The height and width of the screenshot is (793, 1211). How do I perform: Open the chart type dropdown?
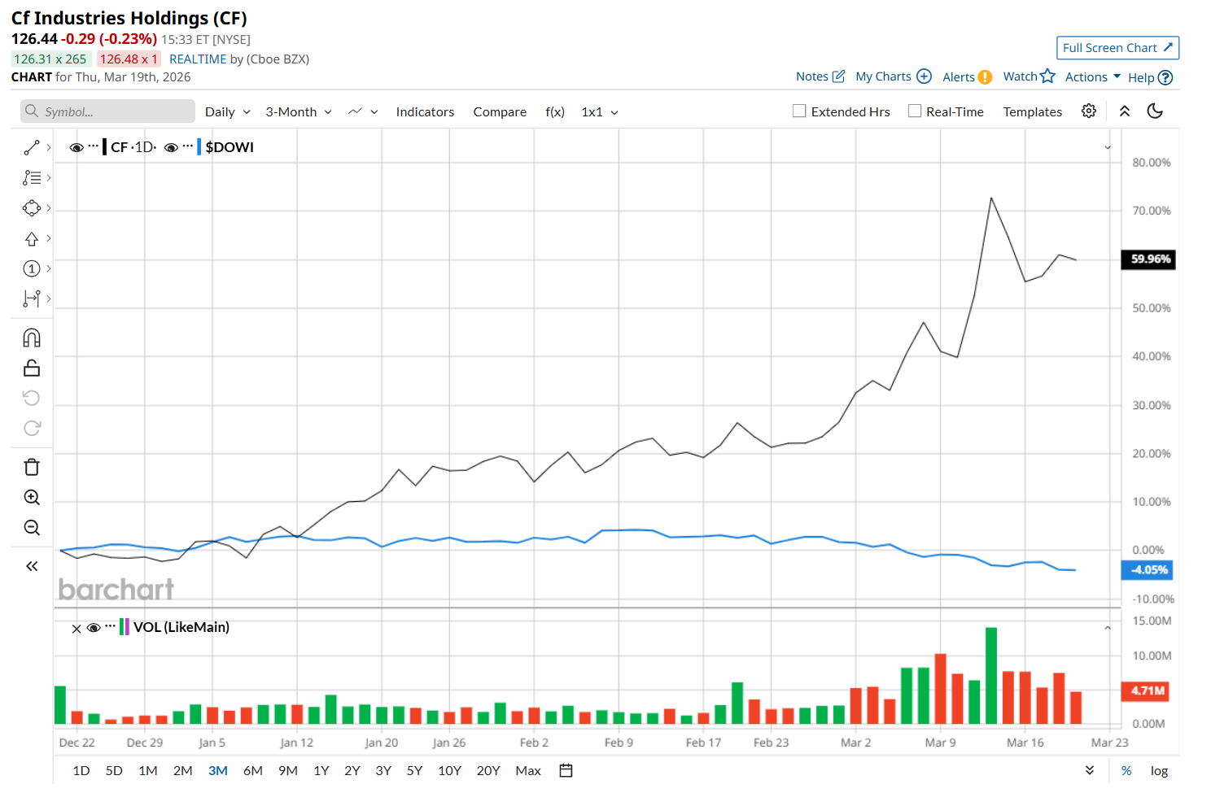click(363, 111)
